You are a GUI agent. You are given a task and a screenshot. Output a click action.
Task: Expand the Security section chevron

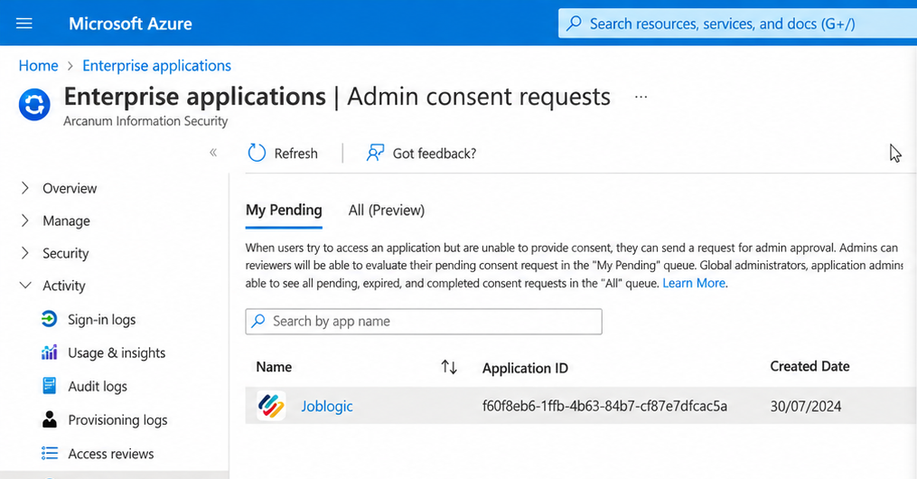point(24,253)
